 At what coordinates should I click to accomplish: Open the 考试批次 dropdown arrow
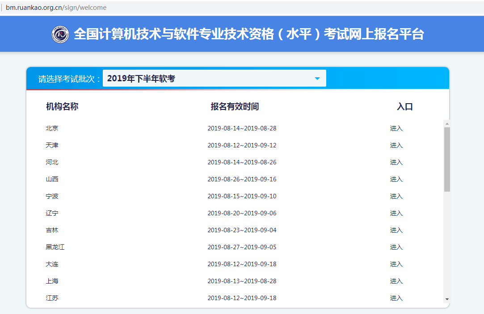317,78
